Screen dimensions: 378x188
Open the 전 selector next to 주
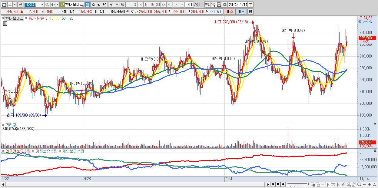pyautogui.click(x=20, y=5)
